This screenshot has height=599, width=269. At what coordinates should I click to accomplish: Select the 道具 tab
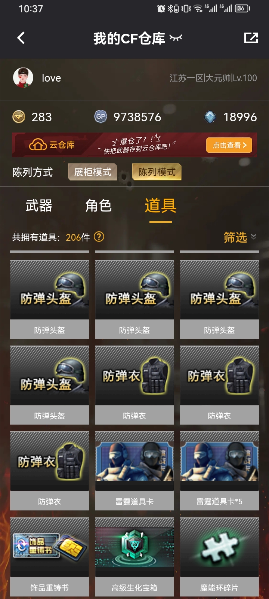[x=161, y=206]
